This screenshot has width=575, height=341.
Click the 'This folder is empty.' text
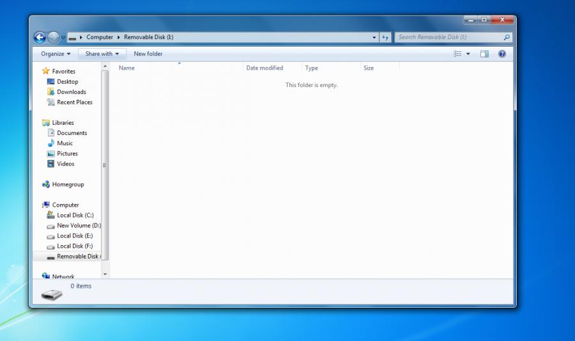(x=311, y=85)
